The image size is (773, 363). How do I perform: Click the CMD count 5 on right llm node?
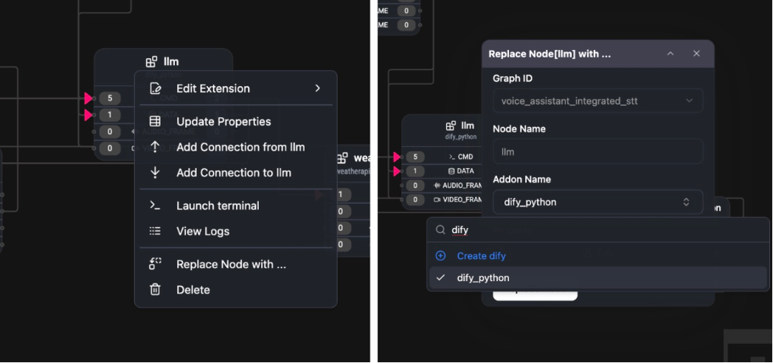click(415, 157)
